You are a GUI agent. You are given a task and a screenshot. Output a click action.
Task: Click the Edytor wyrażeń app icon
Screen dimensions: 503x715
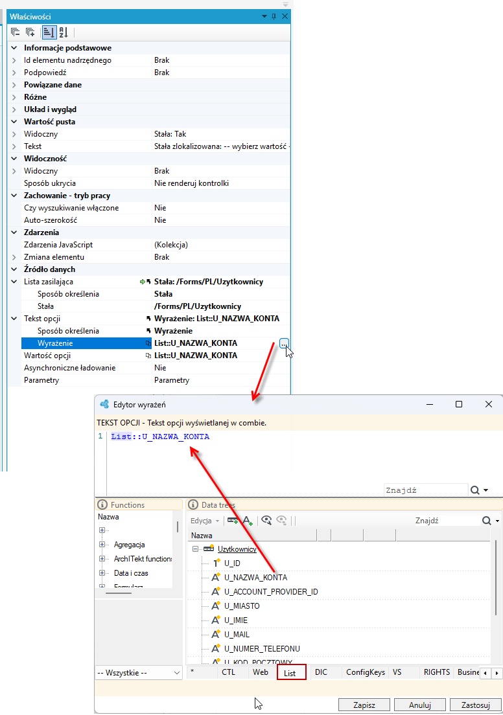(104, 405)
